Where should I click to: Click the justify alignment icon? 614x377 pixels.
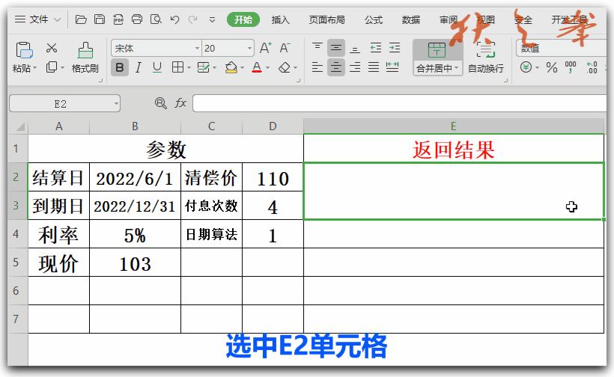click(374, 67)
